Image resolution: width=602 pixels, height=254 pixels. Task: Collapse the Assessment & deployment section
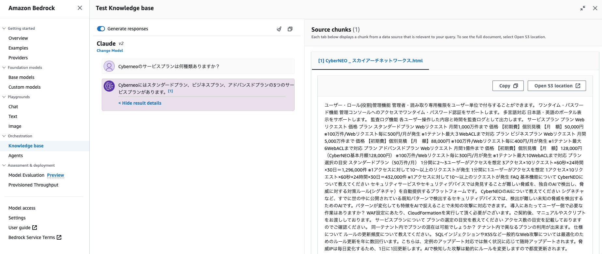pyautogui.click(x=4, y=165)
